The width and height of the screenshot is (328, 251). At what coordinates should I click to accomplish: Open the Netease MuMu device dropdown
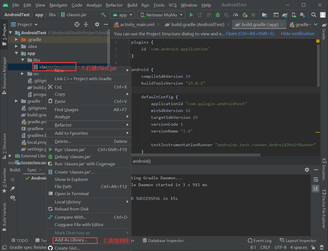pos(161,15)
